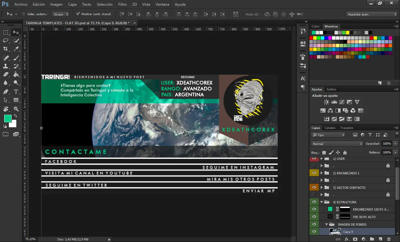The width and height of the screenshot is (400, 242).
Task: Create a new layer in Capas panel
Action: pyautogui.click(x=381, y=239)
